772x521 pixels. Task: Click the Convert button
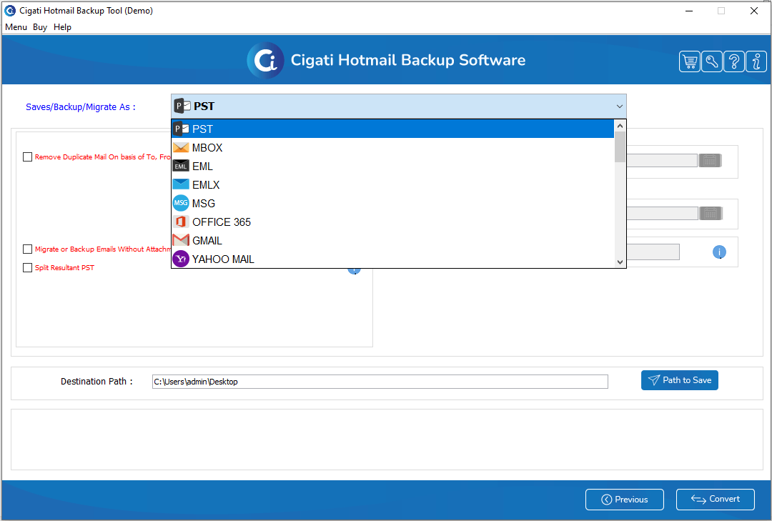tap(715, 500)
